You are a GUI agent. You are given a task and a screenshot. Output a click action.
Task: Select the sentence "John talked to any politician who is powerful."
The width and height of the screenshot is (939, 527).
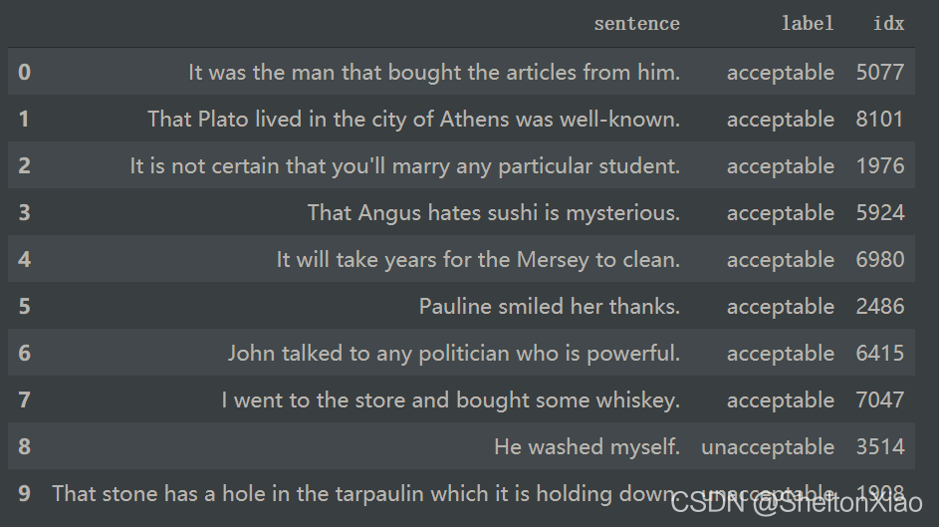[x=453, y=353]
